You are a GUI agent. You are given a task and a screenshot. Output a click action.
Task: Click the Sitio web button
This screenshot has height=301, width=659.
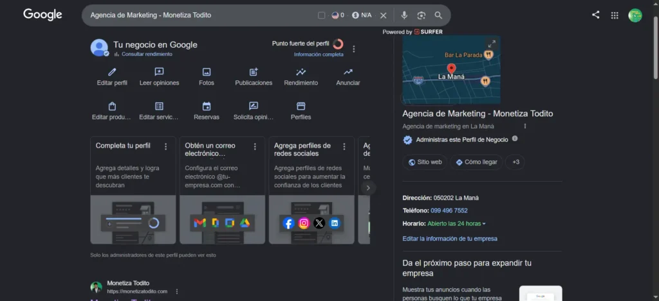pos(425,162)
